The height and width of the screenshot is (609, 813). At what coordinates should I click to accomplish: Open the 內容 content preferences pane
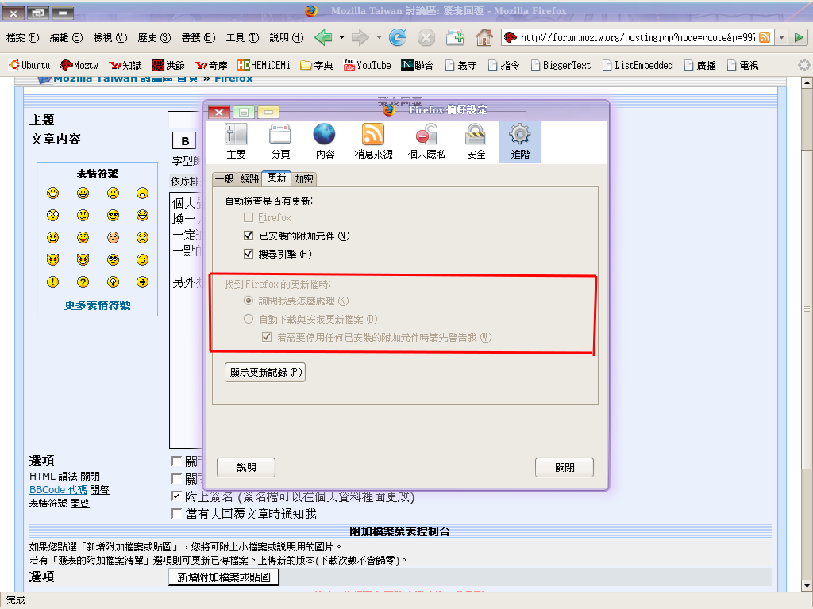[325, 141]
